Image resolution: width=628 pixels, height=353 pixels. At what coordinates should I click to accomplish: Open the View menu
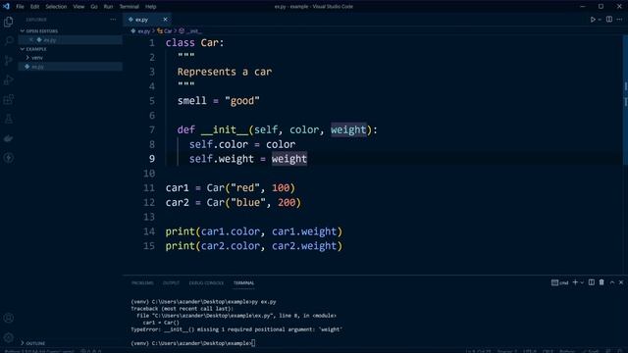[x=78, y=7]
